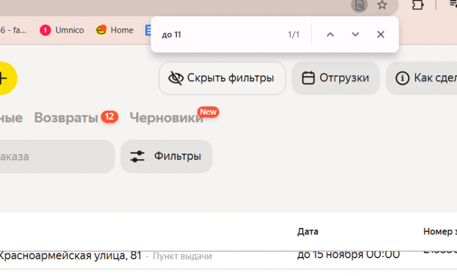Jump to the previous find-in-page match
457x276 pixels.
(x=330, y=34)
